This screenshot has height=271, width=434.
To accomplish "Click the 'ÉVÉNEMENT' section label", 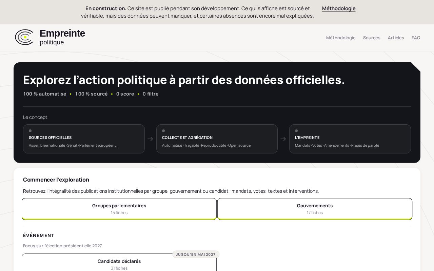I will pyautogui.click(x=39, y=235).
